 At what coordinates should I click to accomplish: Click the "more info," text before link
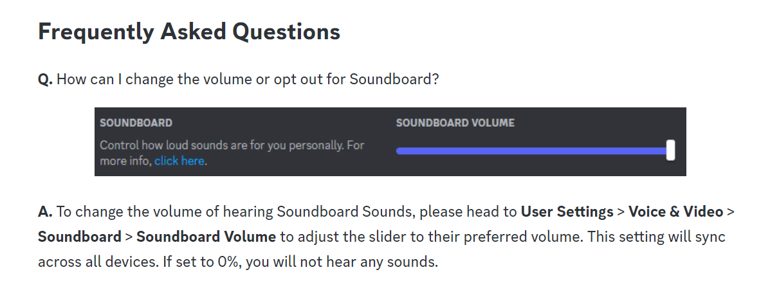click(x=125, y=161)
